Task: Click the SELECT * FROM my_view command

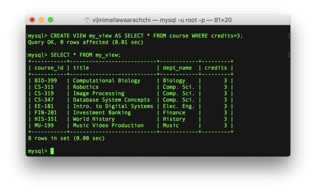Action: 86,55
